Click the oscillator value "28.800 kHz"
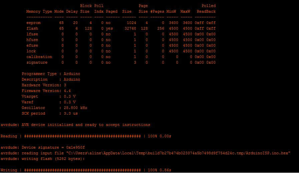Screen dimensions: 299x173 pyautogui.click(x=75, y=108)
